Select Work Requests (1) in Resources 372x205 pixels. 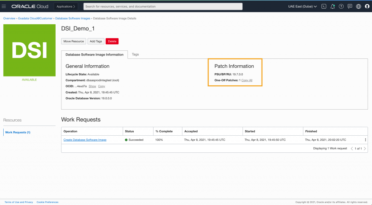[18, 132]
